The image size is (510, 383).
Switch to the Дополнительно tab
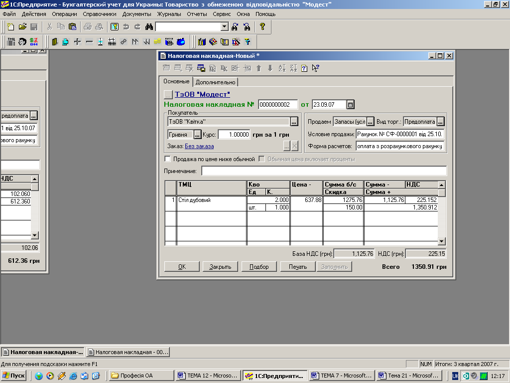[x=215, y=82]
